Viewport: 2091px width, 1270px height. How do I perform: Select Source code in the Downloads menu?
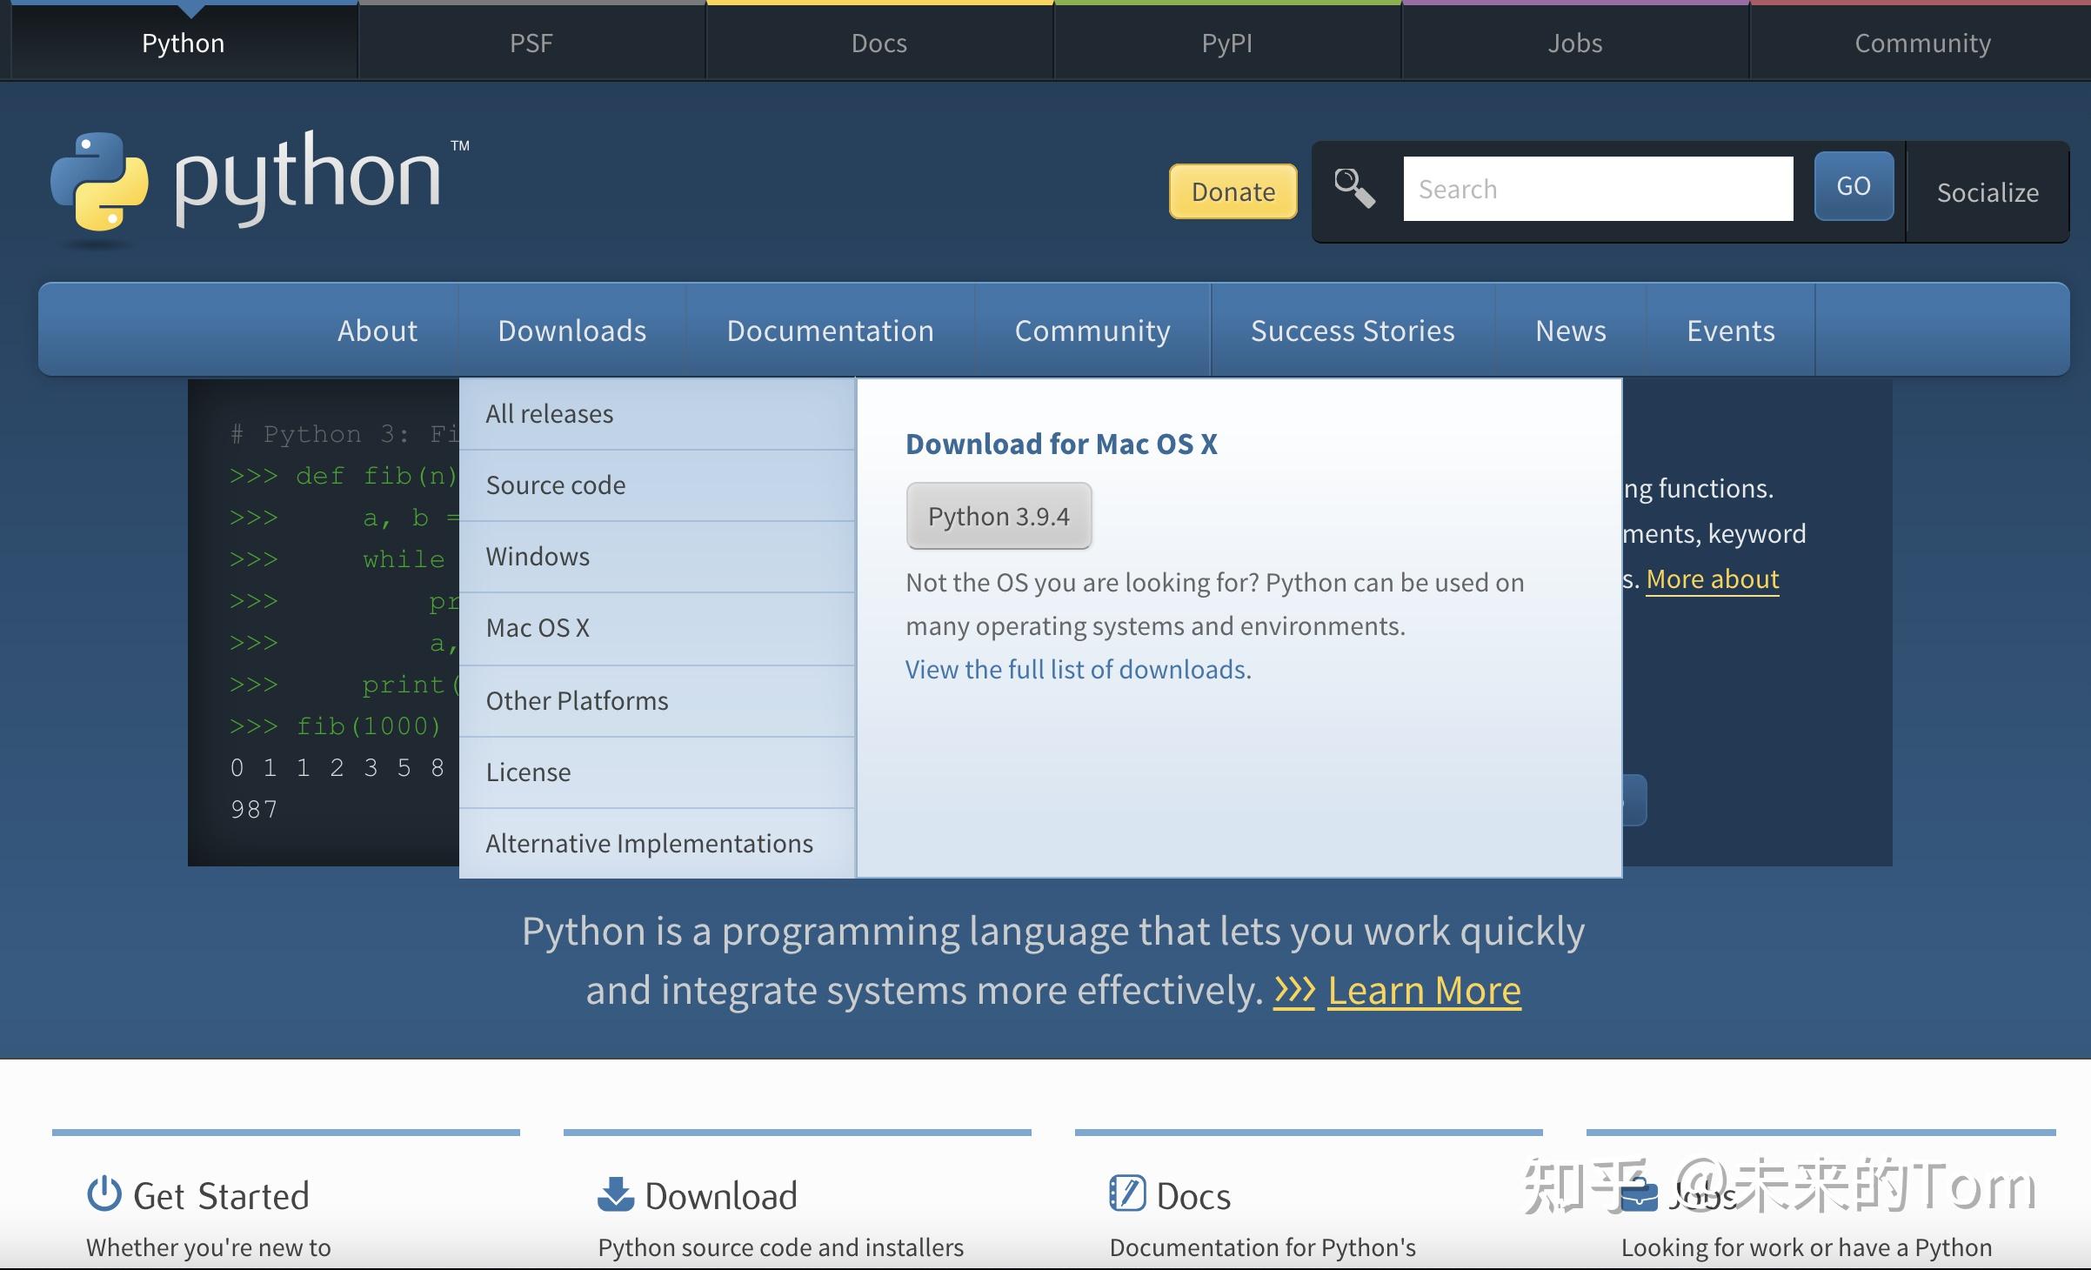tap(555, 485)
